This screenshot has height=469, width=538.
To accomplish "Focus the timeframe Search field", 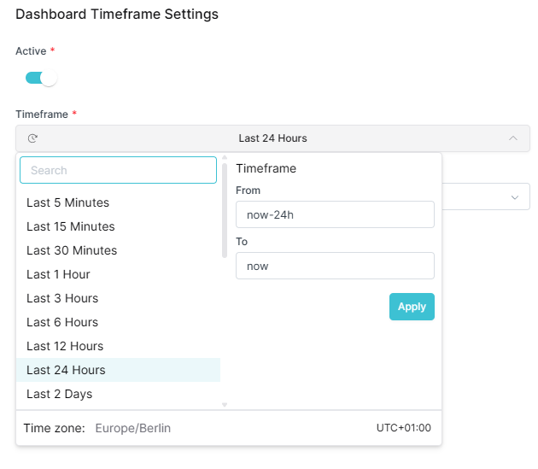I will [118, 170].
